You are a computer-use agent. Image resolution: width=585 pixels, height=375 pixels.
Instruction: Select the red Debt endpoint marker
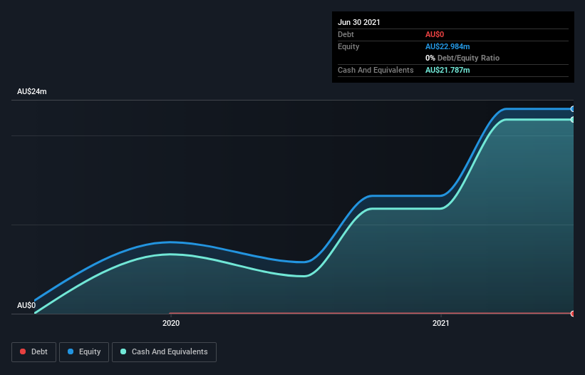(x=573, y=314)
